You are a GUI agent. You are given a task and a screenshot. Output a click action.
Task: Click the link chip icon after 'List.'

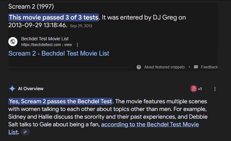[x=25, y=132]
